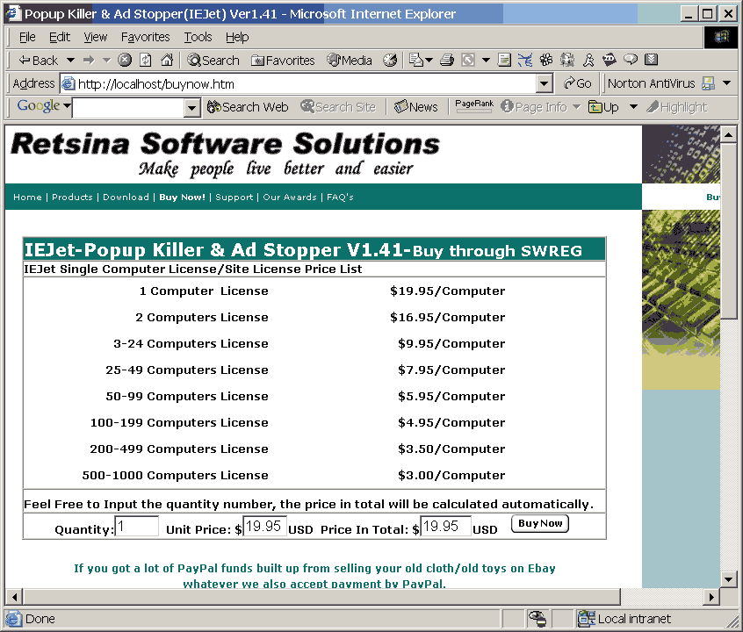This screenshot has width=743, height=632.
Task: Click the vertical scrollbar down arrow
Action: [x=728, y=578]
